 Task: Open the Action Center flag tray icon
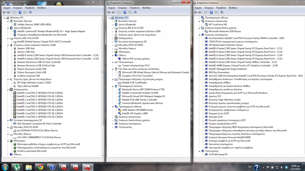coord(267,167)
